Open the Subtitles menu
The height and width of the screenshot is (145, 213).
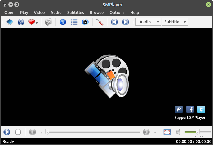point(75,13)
